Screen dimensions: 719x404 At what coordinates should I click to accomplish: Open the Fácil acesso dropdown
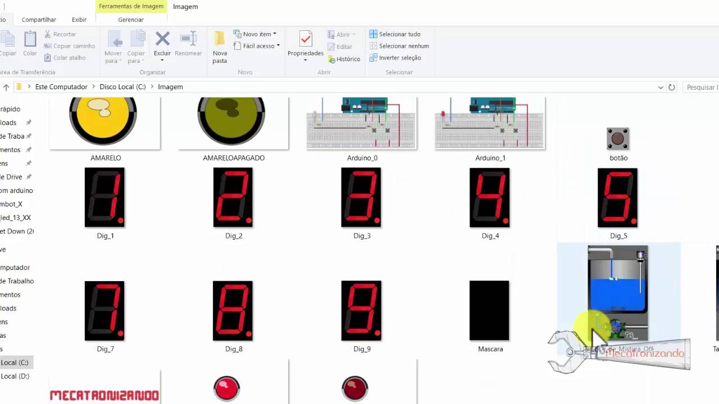pyautogui.click(x=257, y=46)
